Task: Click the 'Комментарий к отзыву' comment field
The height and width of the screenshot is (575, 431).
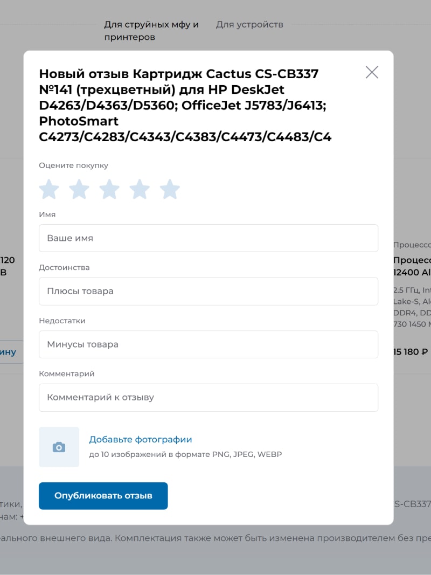Action: (x=208, y=398)
